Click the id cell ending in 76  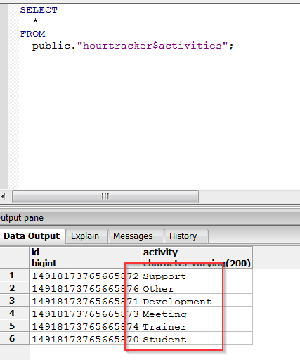[x=85, y=288]
